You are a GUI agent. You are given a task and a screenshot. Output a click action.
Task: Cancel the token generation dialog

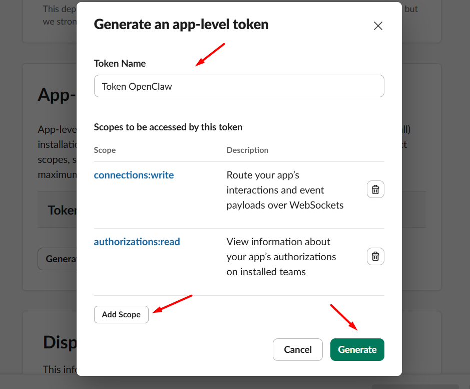click(x=297, y=349)
